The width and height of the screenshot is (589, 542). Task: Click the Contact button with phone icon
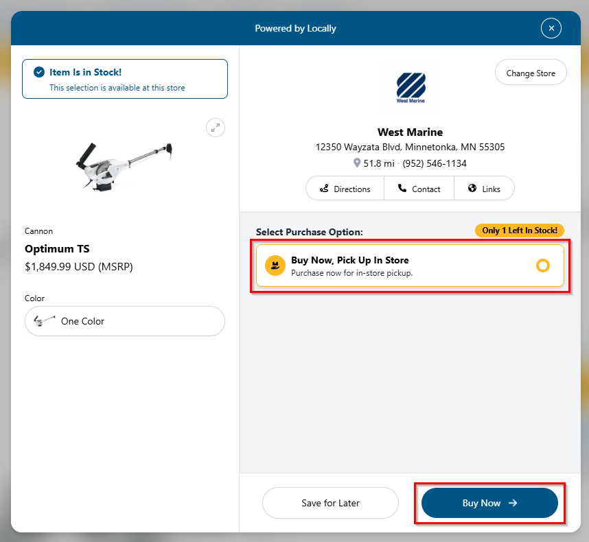click(419, 189)
